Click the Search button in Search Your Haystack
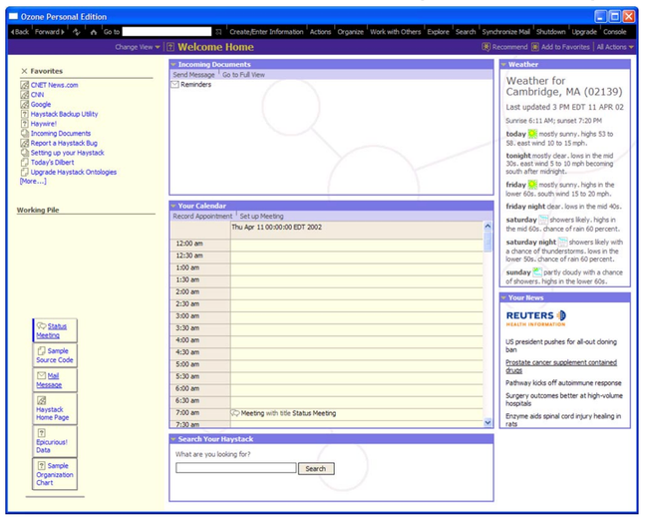Screen dimensions: 648x523 (316, 468)
